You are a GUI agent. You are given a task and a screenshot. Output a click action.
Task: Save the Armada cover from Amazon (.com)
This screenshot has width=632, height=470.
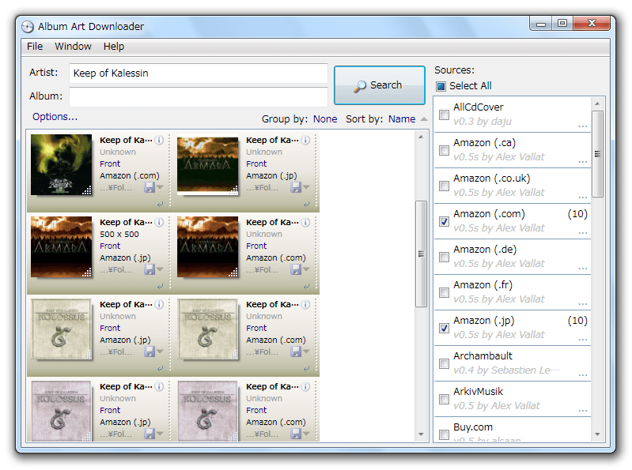[296, 269]
